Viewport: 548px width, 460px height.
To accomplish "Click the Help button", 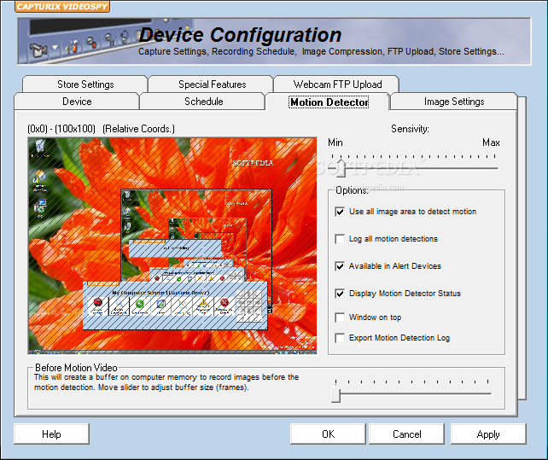I will click(x=51, y=434).
